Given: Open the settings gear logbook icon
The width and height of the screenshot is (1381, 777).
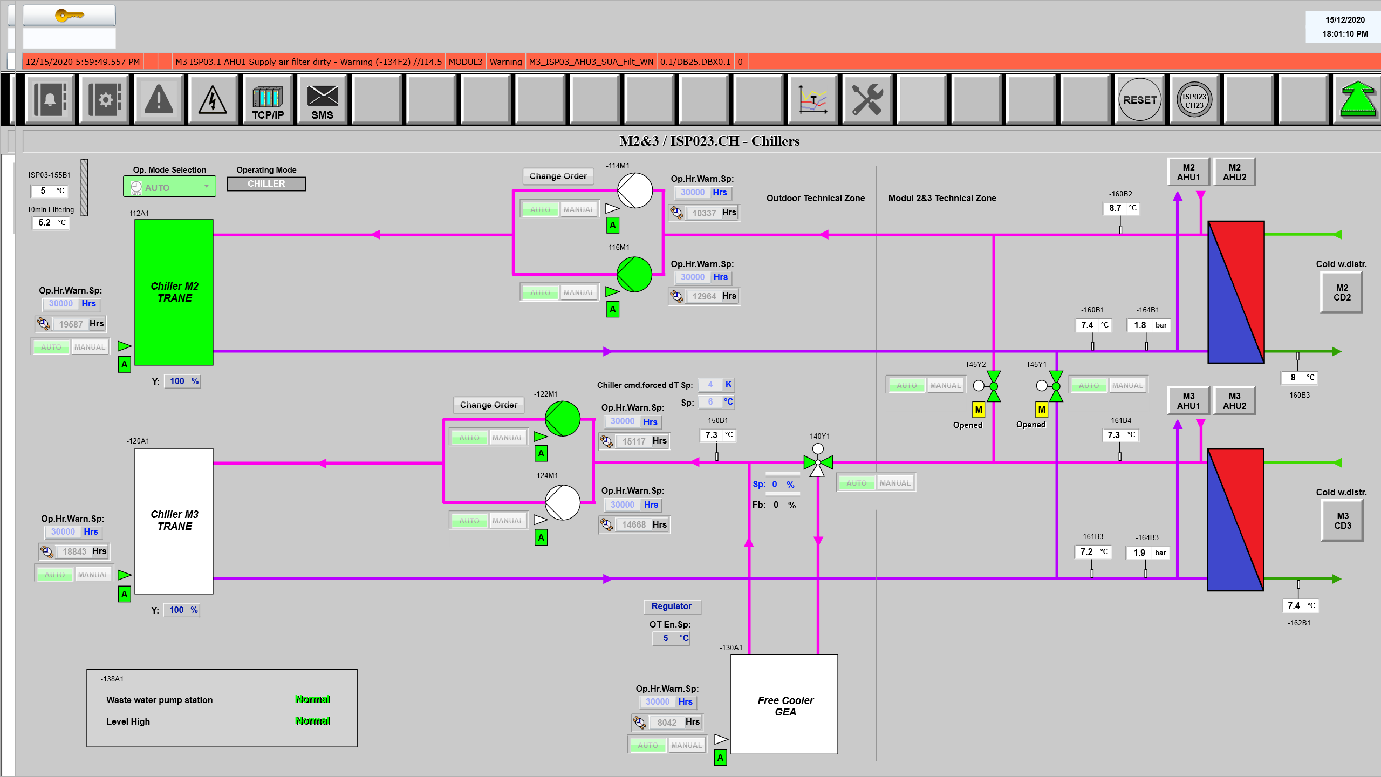Looking at the screenshot, I should pyautogui.click(x=105, y=100).
